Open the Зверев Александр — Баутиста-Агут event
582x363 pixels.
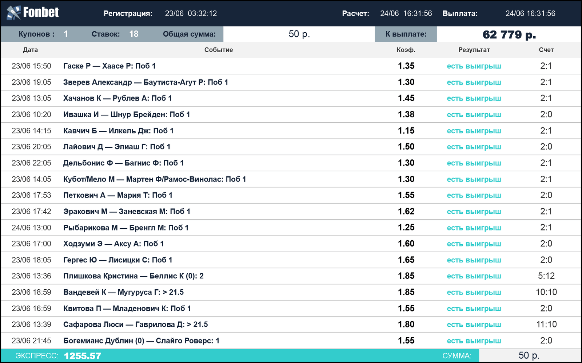click(145, 82)
